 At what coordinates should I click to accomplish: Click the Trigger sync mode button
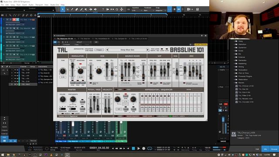tap(99, 50)
